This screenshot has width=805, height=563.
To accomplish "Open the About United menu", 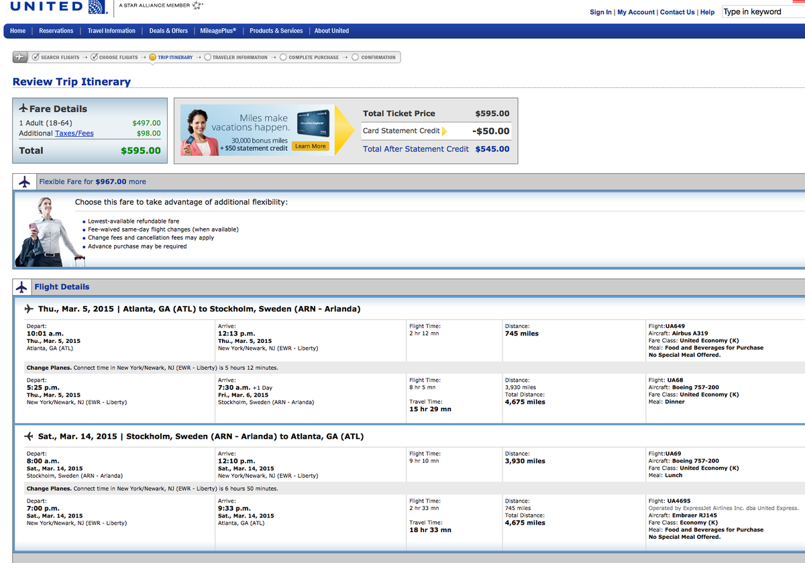I will point(331,31).
